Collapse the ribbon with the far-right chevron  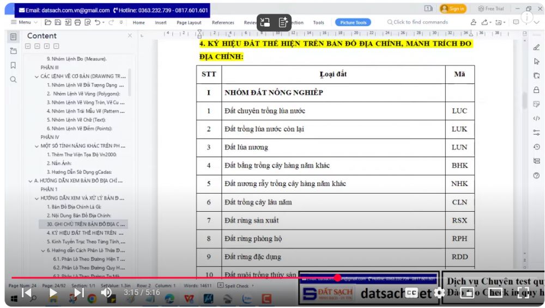(537, 22)
